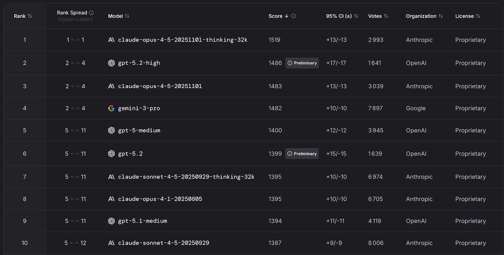Open the gemini-3-pro model name
This screenshot has height=255, width=504.
click(139, 108)
